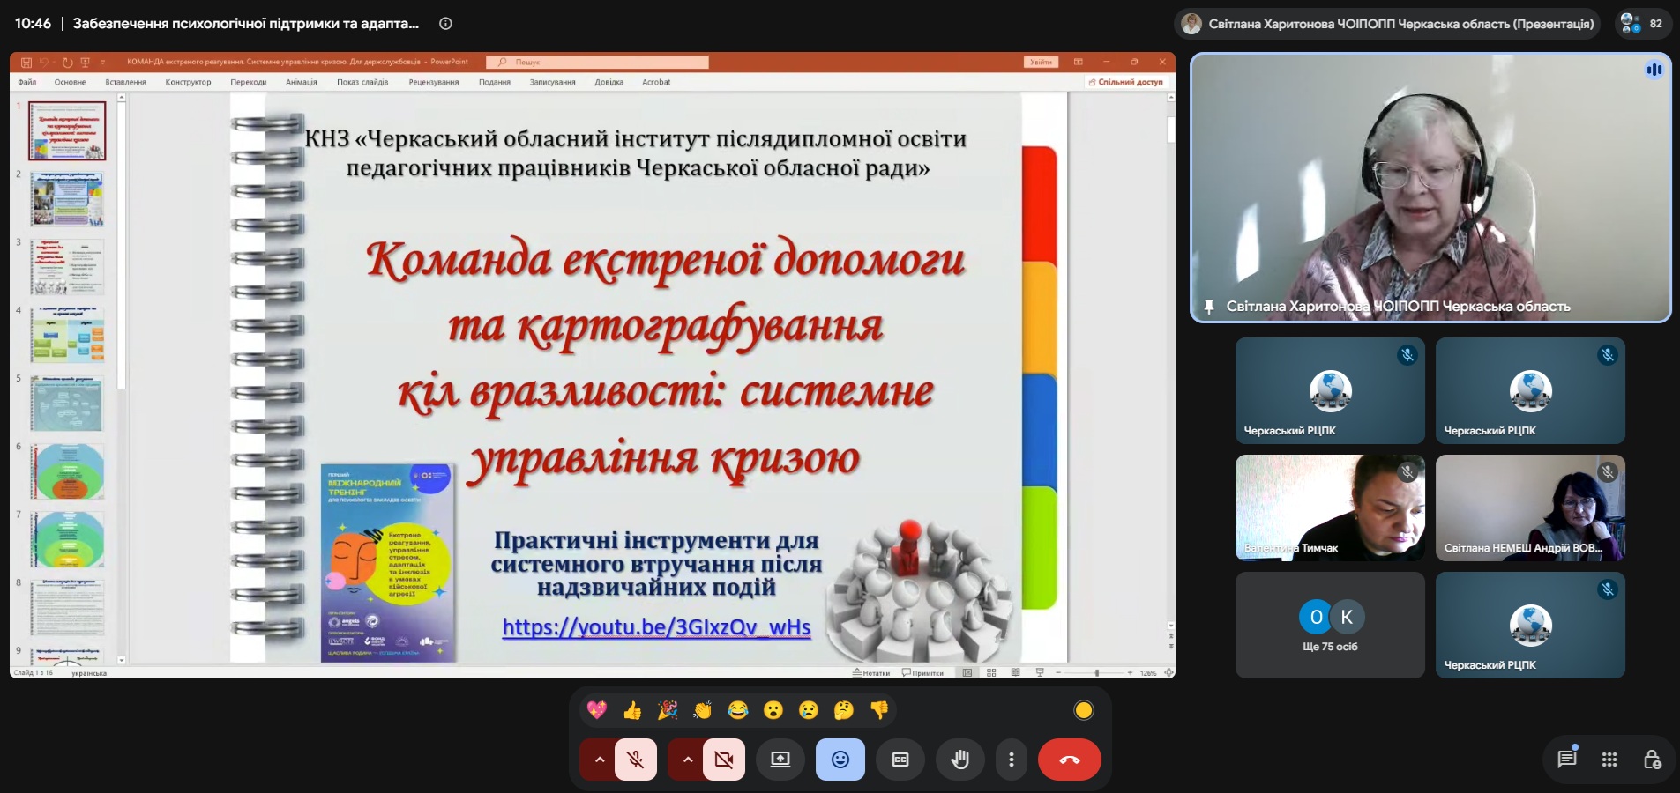Open meeting details info icon
Viewport: 1680px width, 793px height.
click(x=445, y=24)
